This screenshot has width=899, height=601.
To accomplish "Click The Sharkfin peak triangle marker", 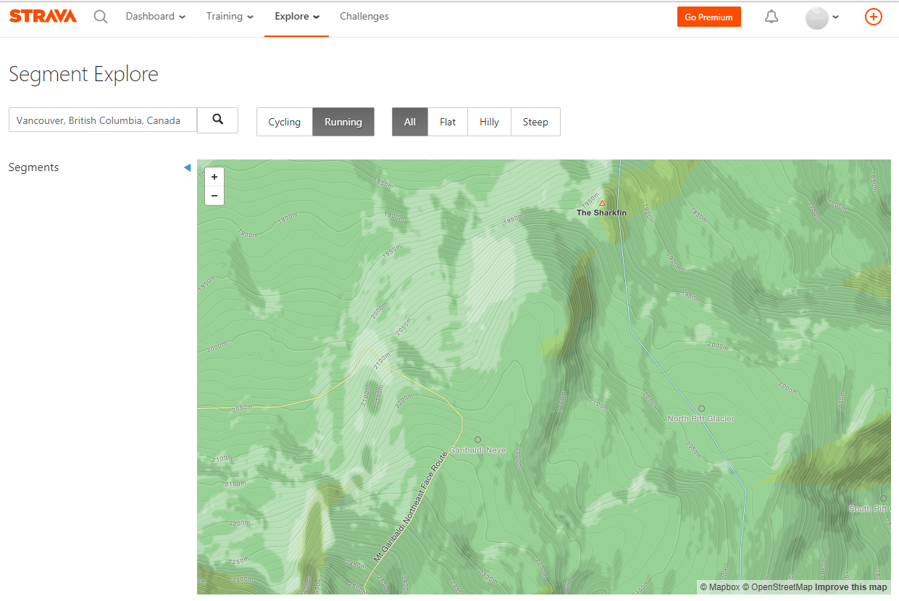I will click(x=602, y=203).
